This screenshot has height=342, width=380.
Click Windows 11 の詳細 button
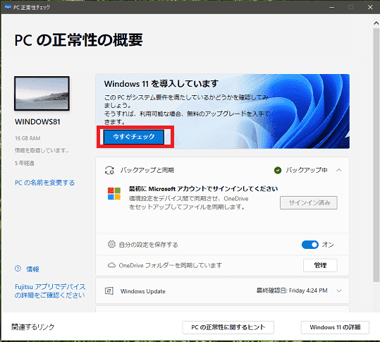pyautogui.click(x=335, y=327)
